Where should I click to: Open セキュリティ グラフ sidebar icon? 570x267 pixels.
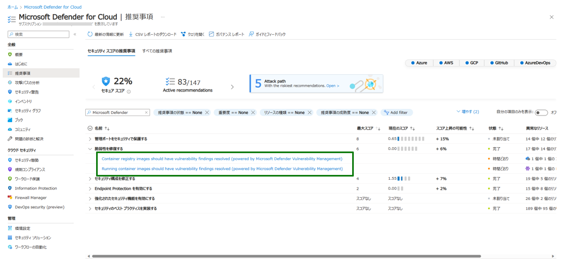point(10,111)
